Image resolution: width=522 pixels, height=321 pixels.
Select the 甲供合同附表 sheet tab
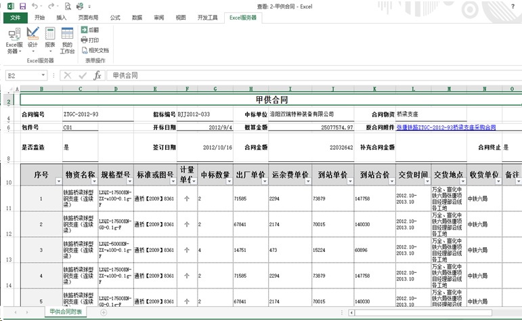coord(66,312)
